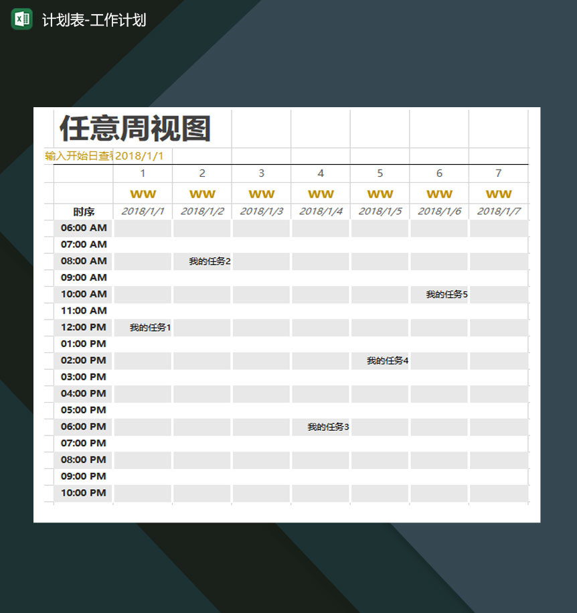Select the date cell 2018/1/6
The image size is (577, 613).
439,210
